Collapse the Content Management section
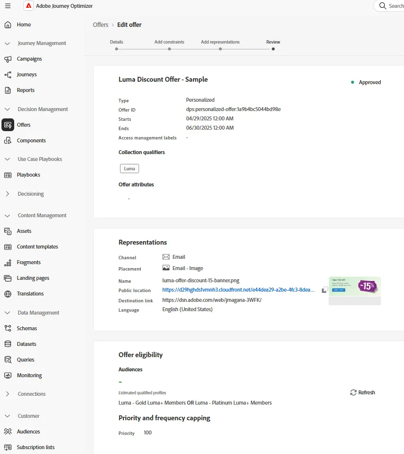Viewport: 404px width, 454px height. click(x=7, y=216)
